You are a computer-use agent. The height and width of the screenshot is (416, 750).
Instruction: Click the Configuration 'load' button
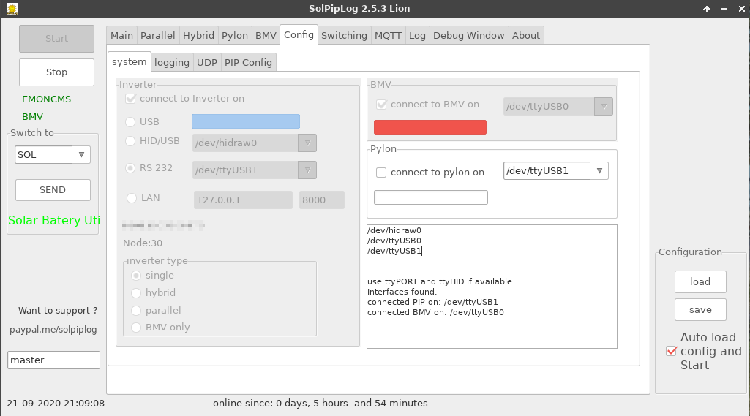coord(700,281)
